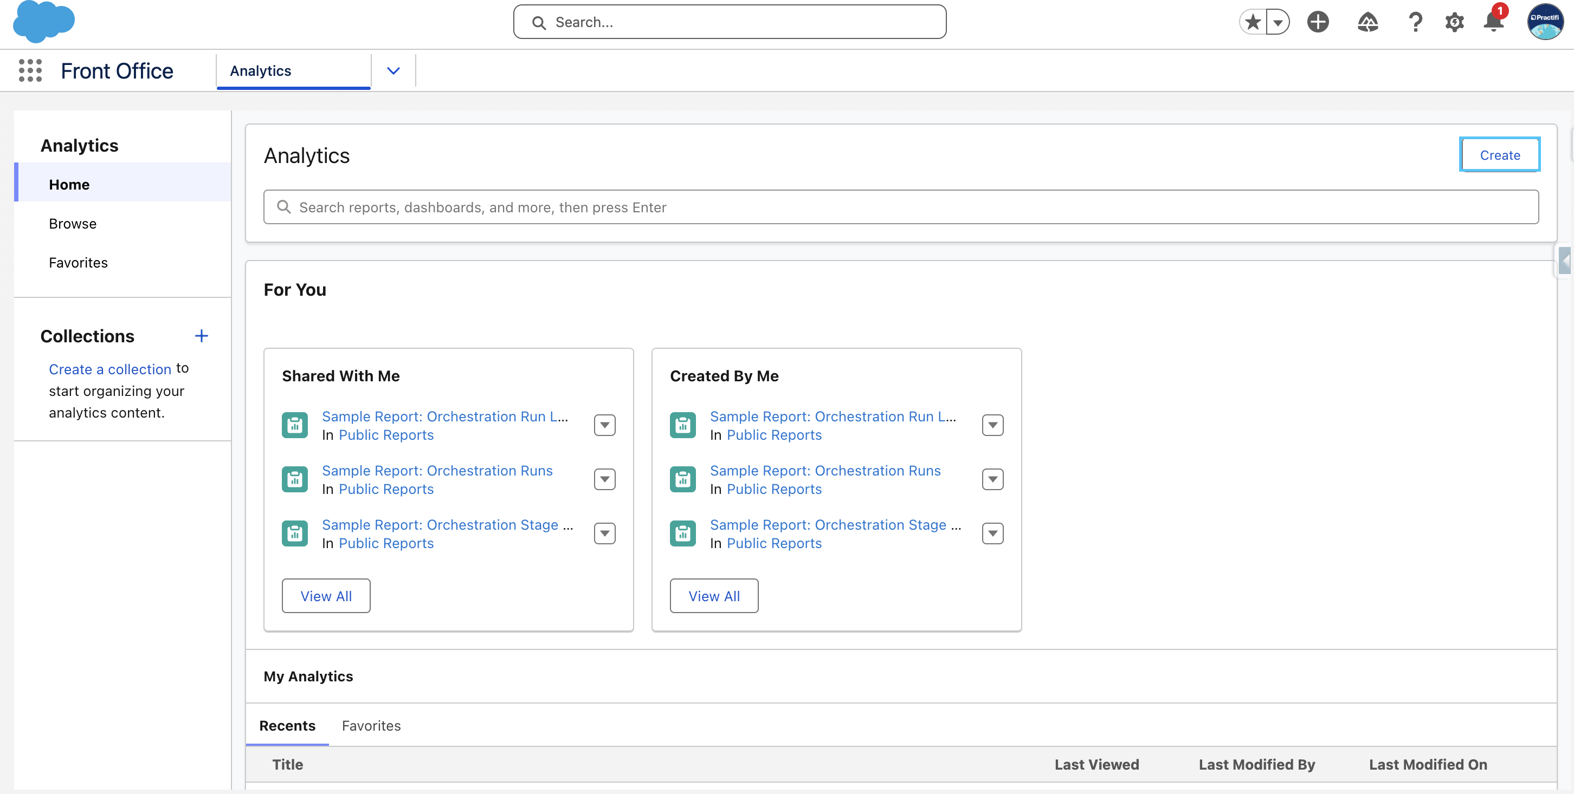Open Public Reports folder under Shared Orchestration Run L...

386,435
